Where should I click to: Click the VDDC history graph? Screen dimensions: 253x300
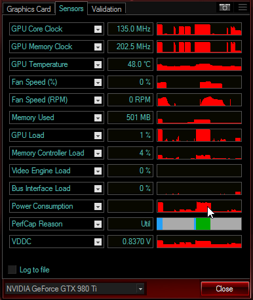coord(199,242)
